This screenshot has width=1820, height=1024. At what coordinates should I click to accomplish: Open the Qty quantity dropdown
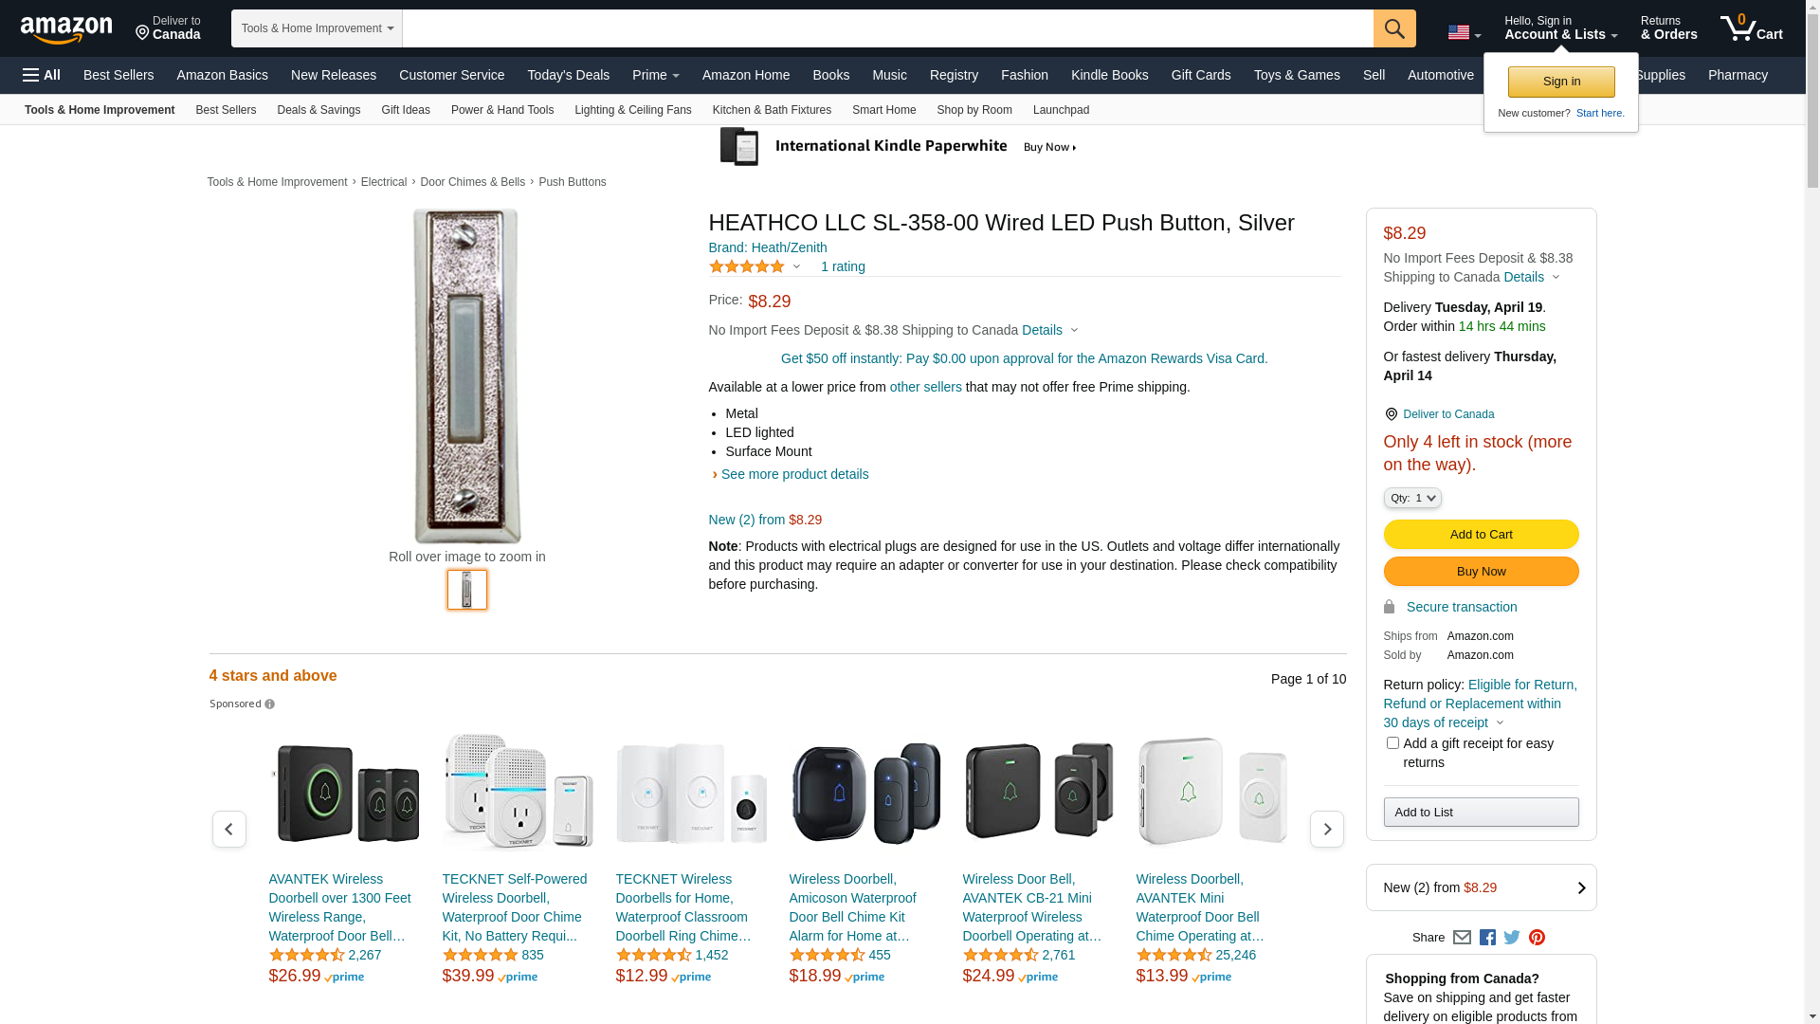(1412, 498)
